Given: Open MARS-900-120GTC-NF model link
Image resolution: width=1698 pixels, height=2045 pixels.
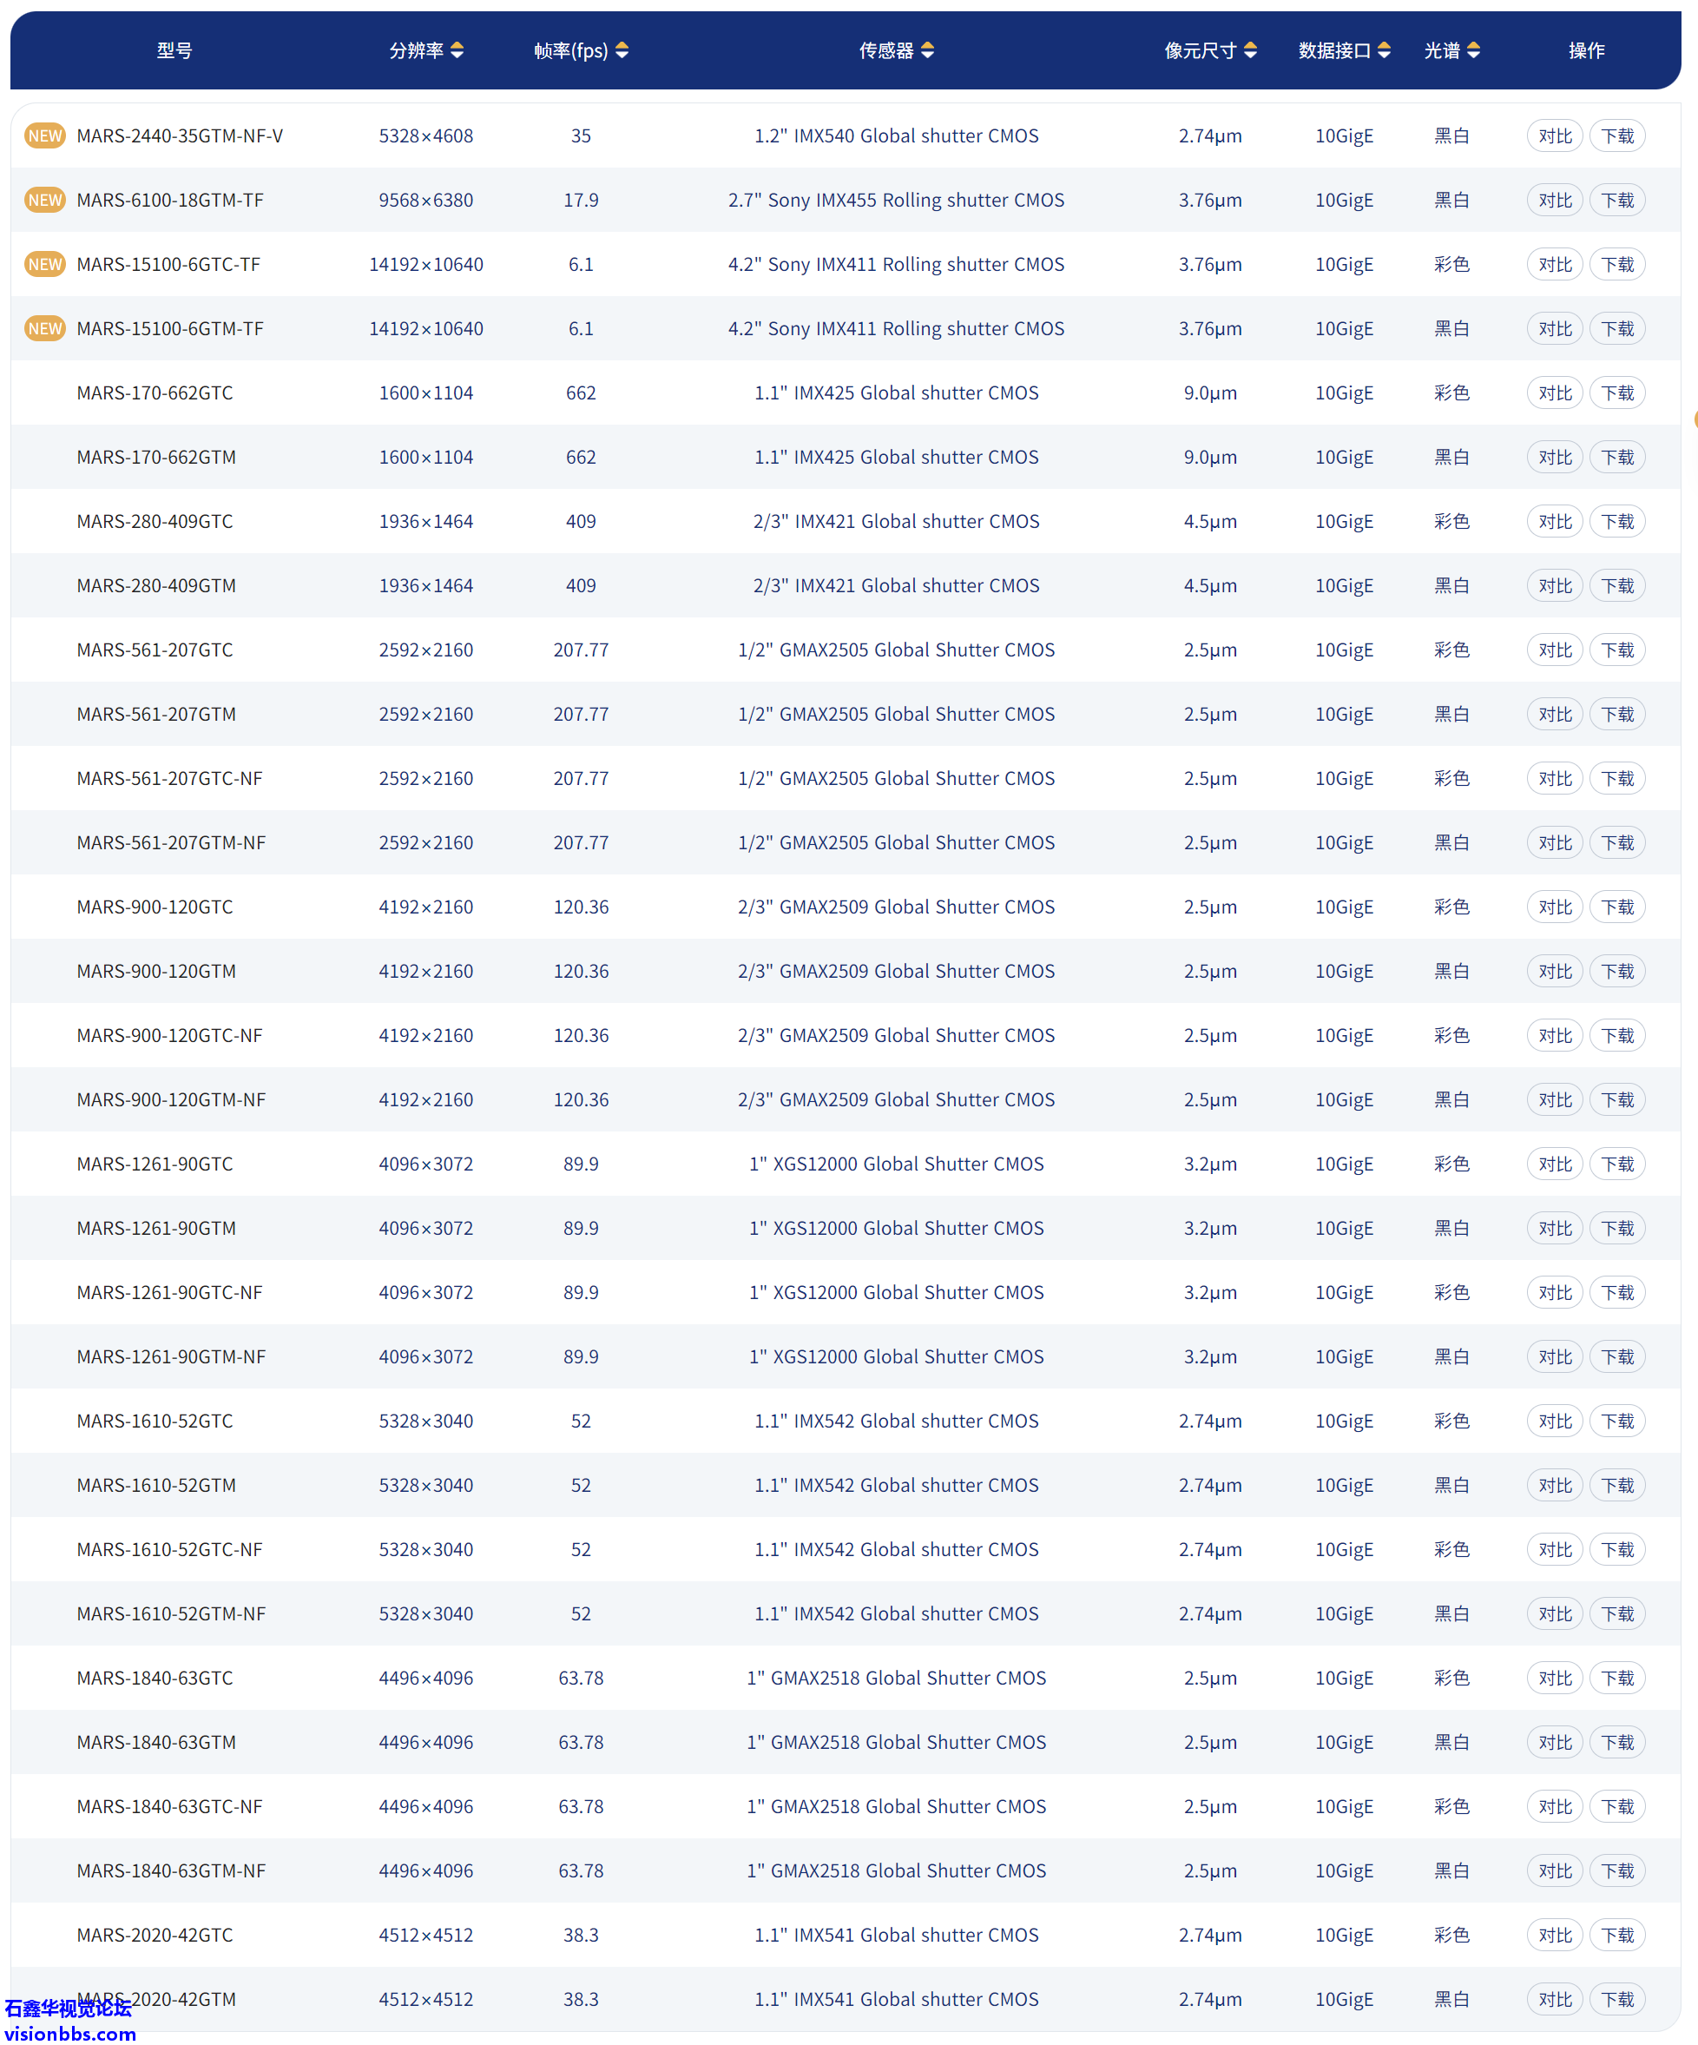Looking at the screenshot, I should pyautogui.click(x=169, y=1035).
